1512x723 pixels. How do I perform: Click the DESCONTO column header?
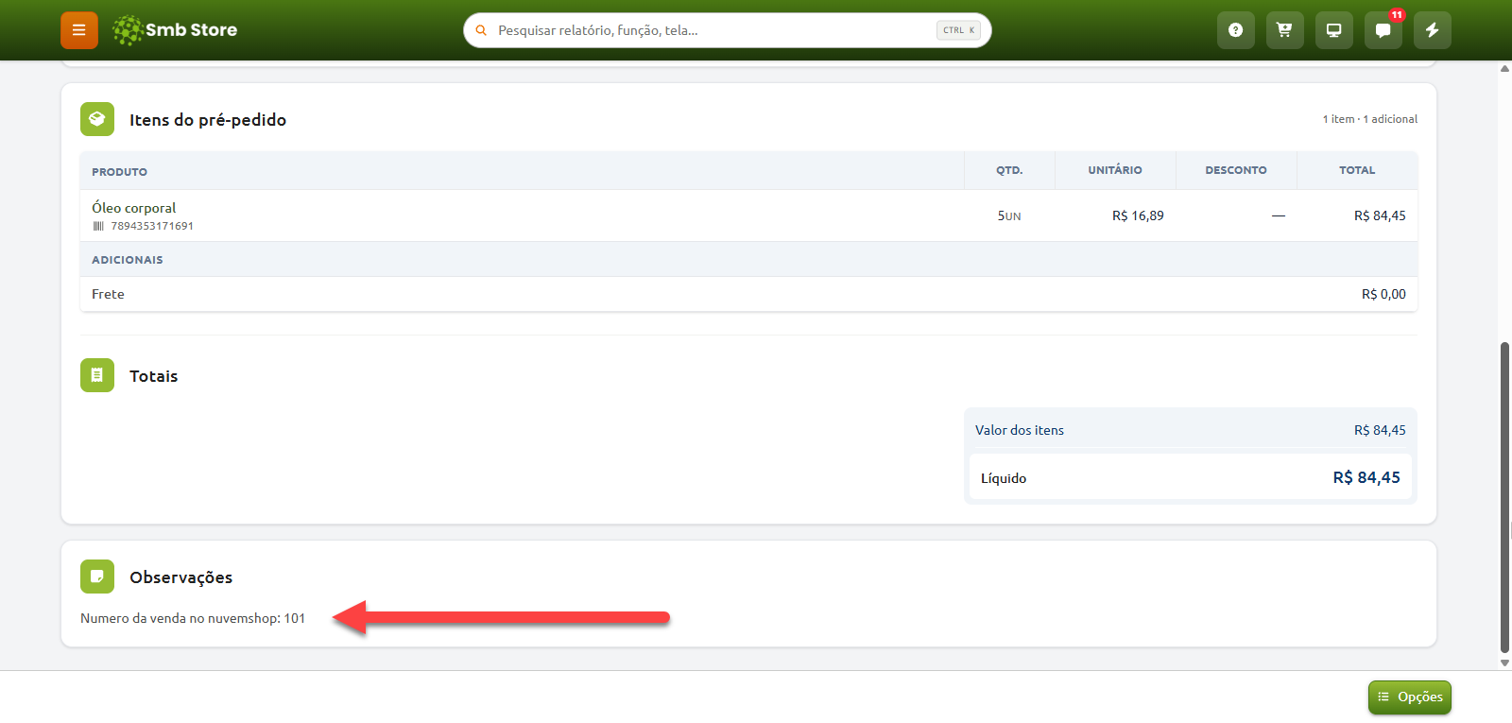tap(1236, 170)
